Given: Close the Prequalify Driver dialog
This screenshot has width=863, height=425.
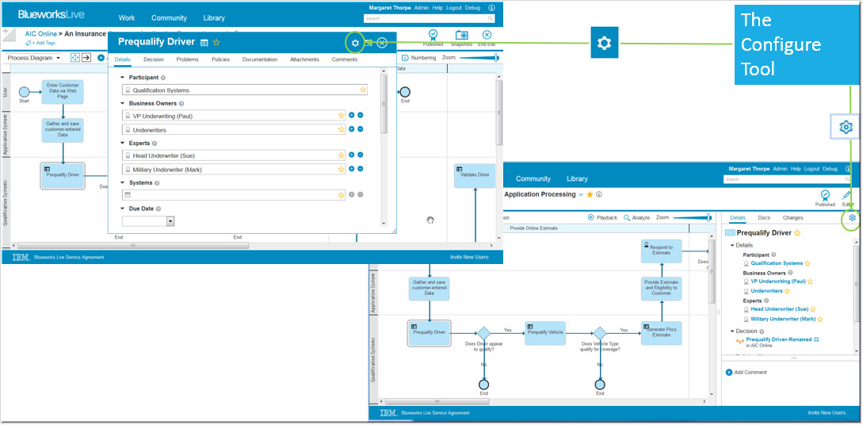Looking at the screenshot, I should (x=382, y=43).
